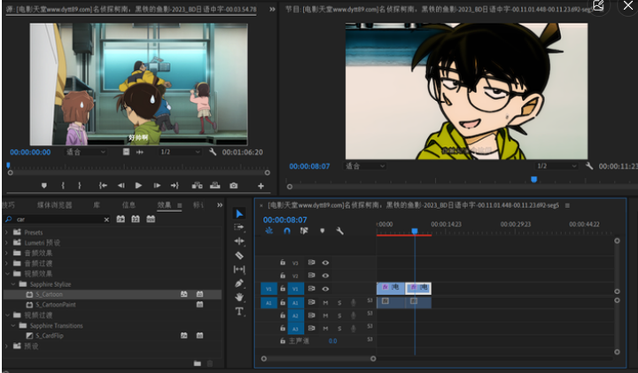Viewport: 638px width, 373px height.
Task: Step forward one frame in Source monitor
Action: [x=157, y=185]
